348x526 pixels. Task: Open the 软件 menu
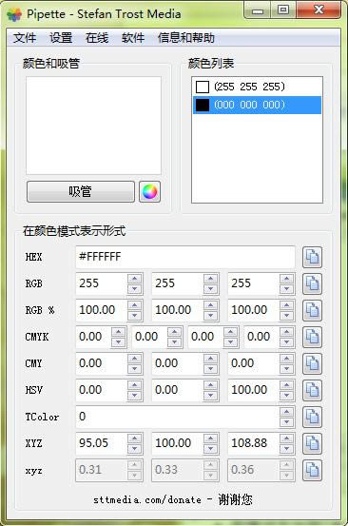pyautogui.click(x=133, y=38)
